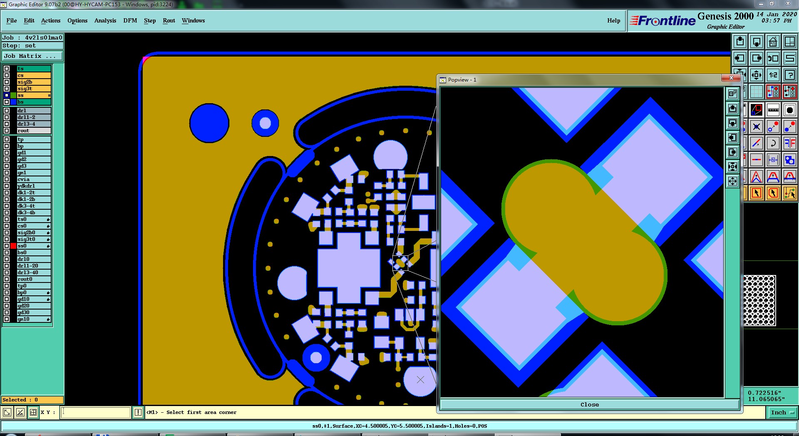799x436 pixels.
Task: Click the polygon select arrow icon
Action: pyautogui.click(x=773, y=193)
